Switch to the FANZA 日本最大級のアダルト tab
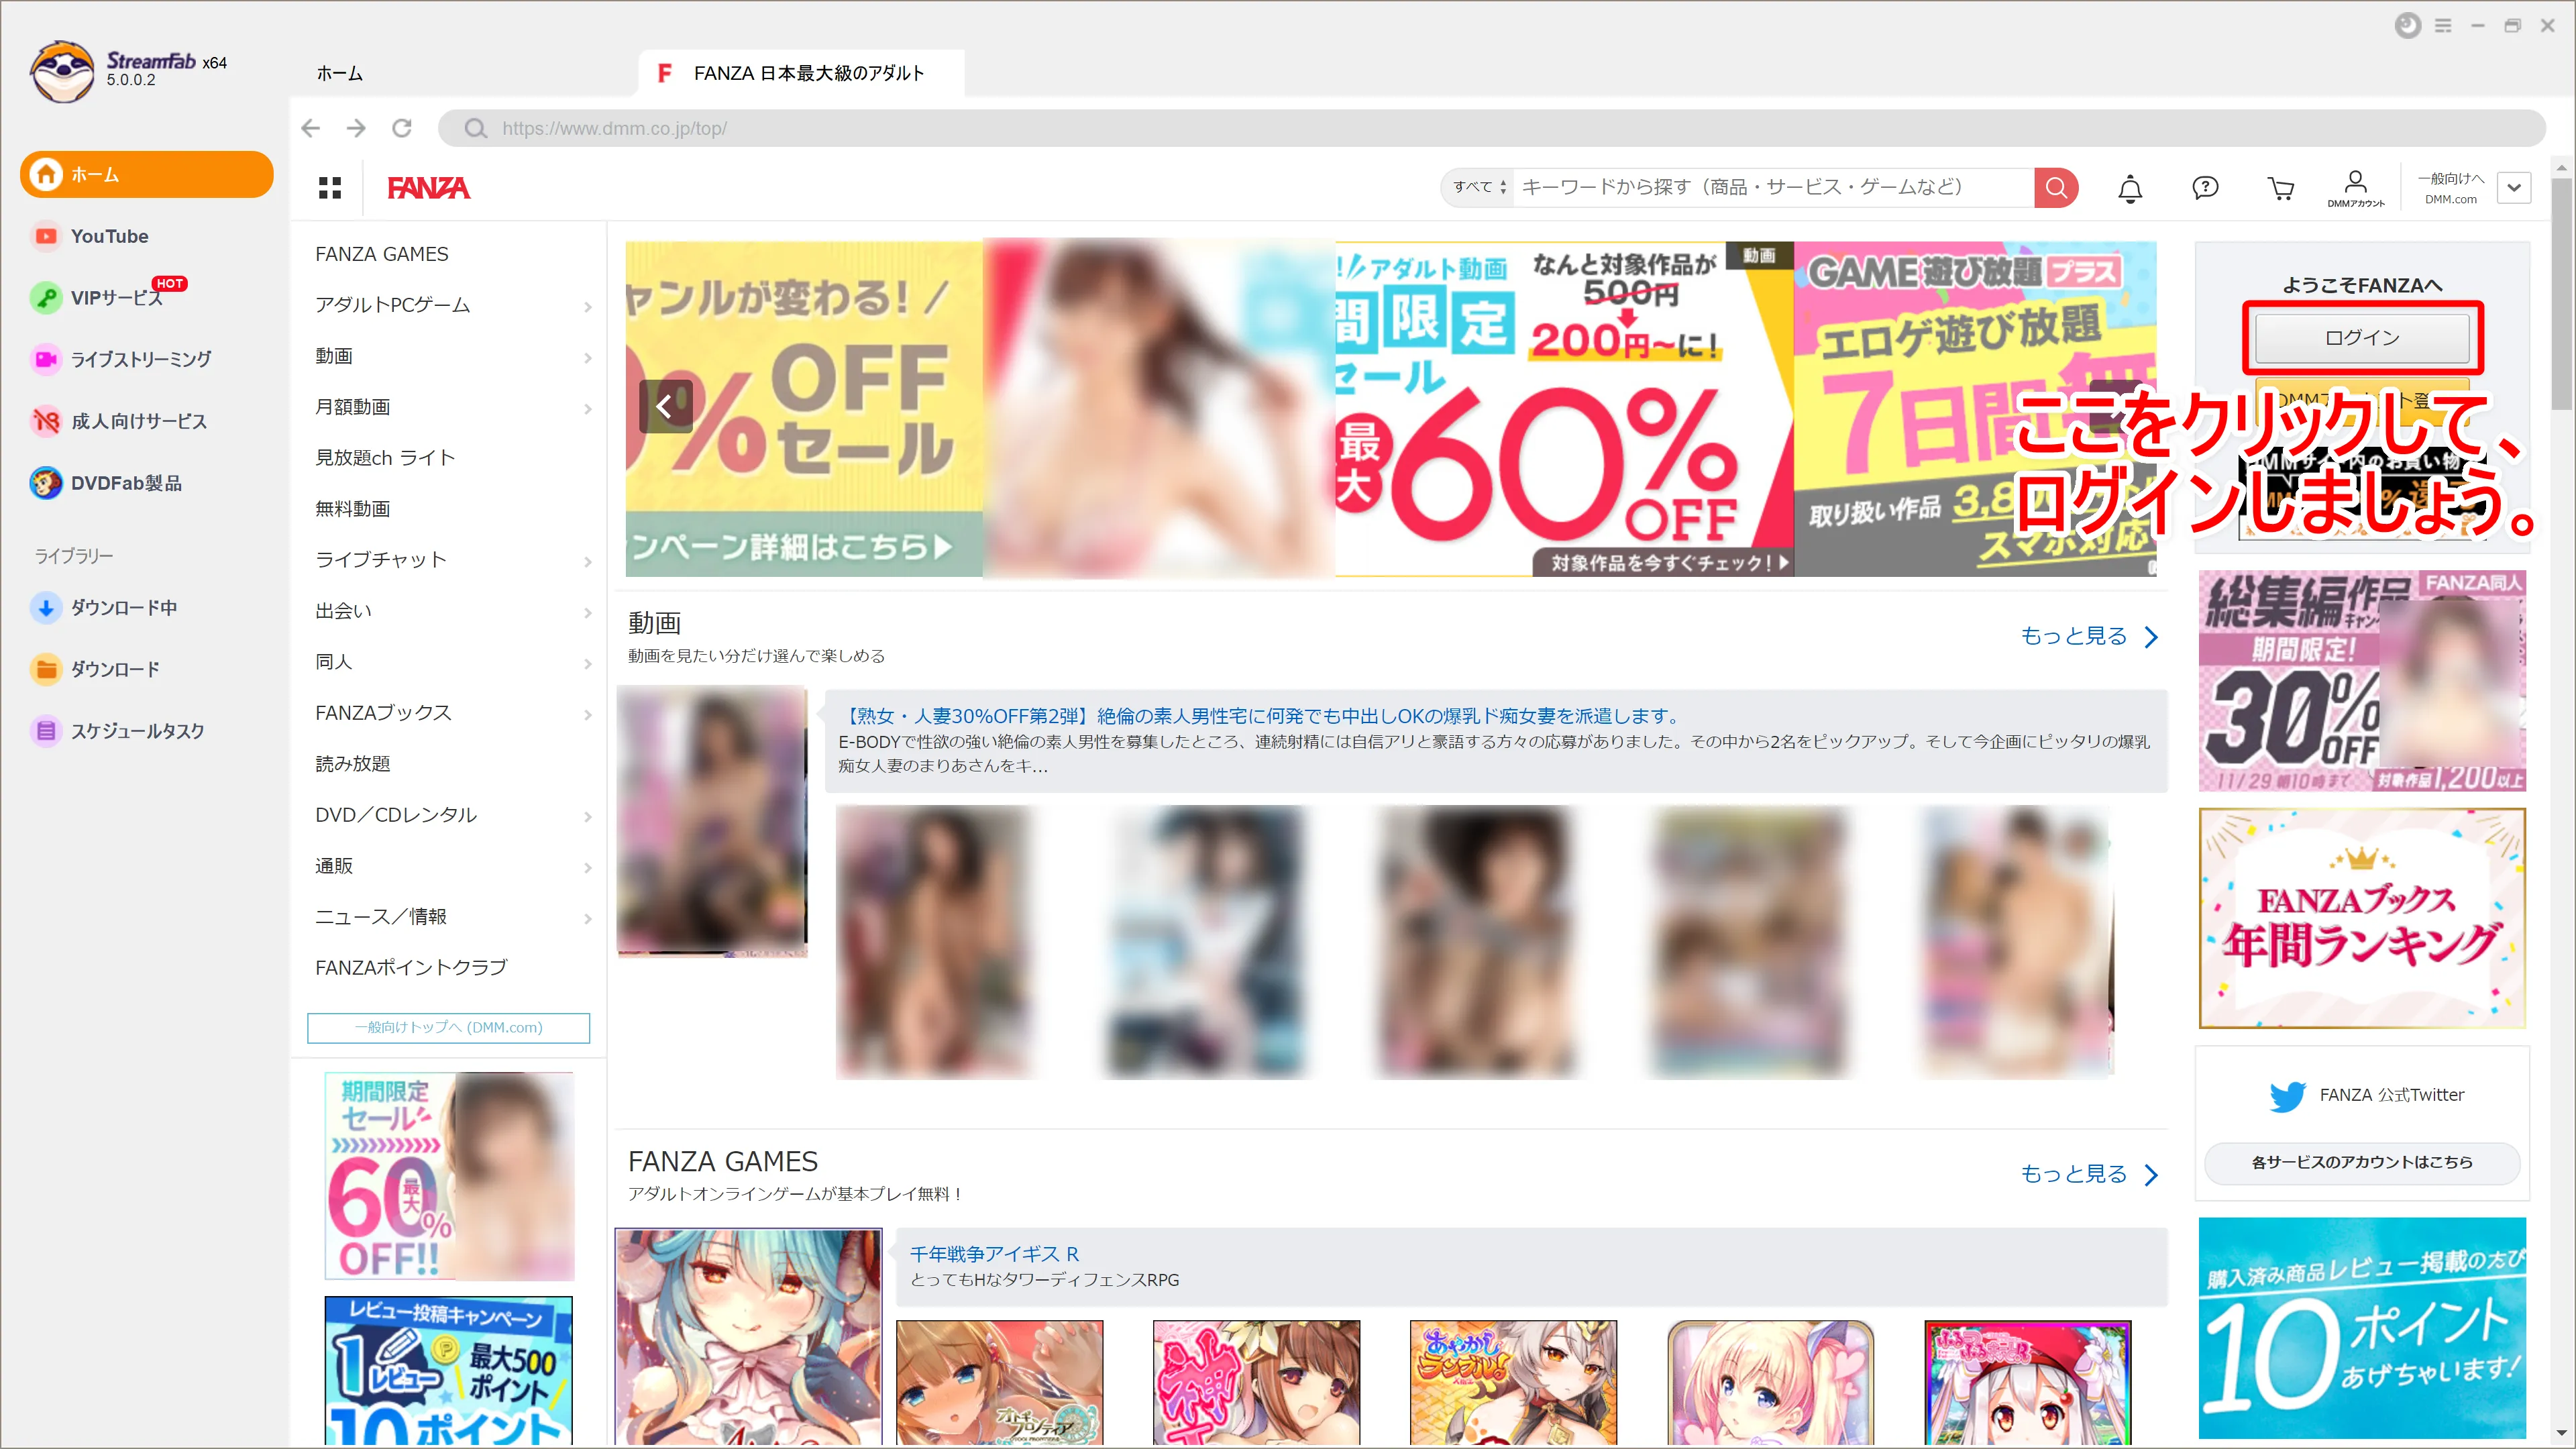 pos(801,73)
